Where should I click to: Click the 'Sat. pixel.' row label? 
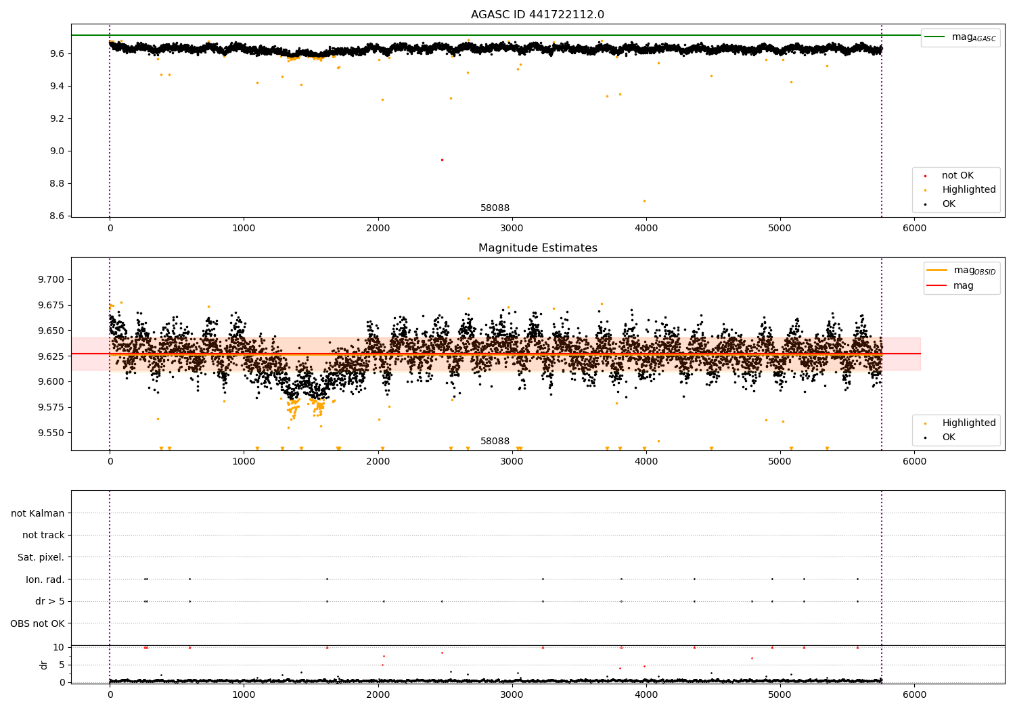[x=41, y=558]
